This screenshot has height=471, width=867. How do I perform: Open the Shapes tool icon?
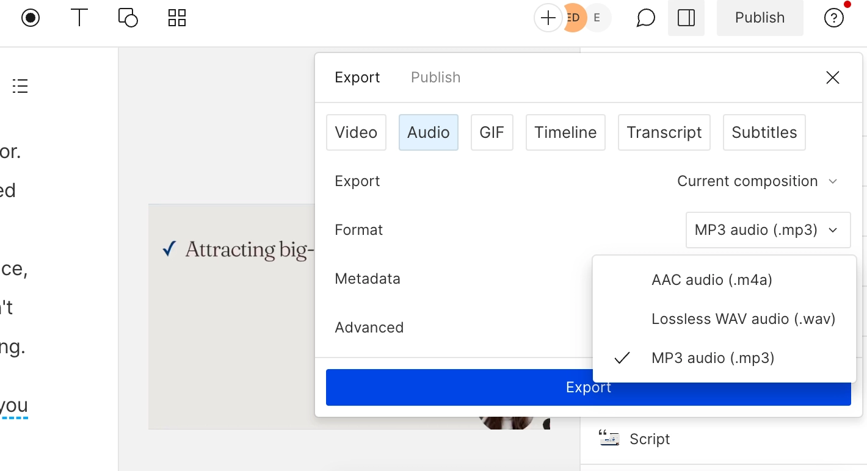[x=128, y=18]
